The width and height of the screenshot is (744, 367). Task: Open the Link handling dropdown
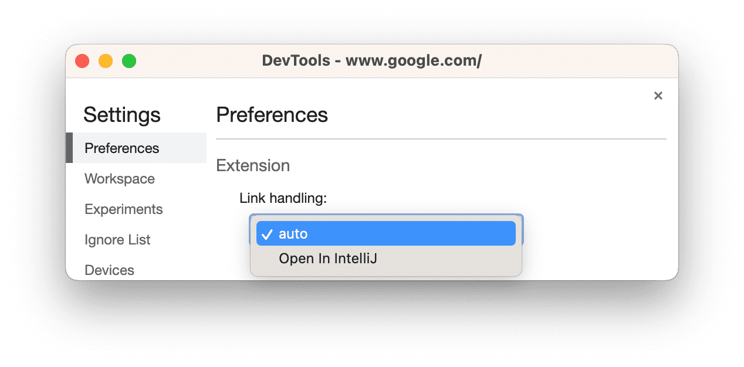(x=385, y=233)
